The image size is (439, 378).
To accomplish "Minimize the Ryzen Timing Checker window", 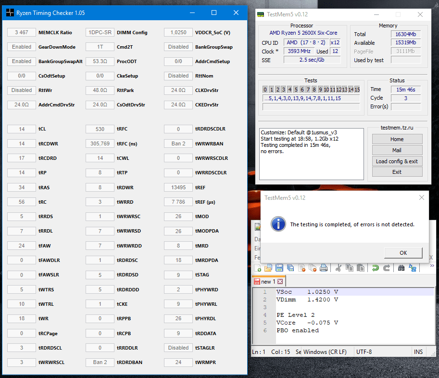I will pyautogui.click(x=192, y=13).
